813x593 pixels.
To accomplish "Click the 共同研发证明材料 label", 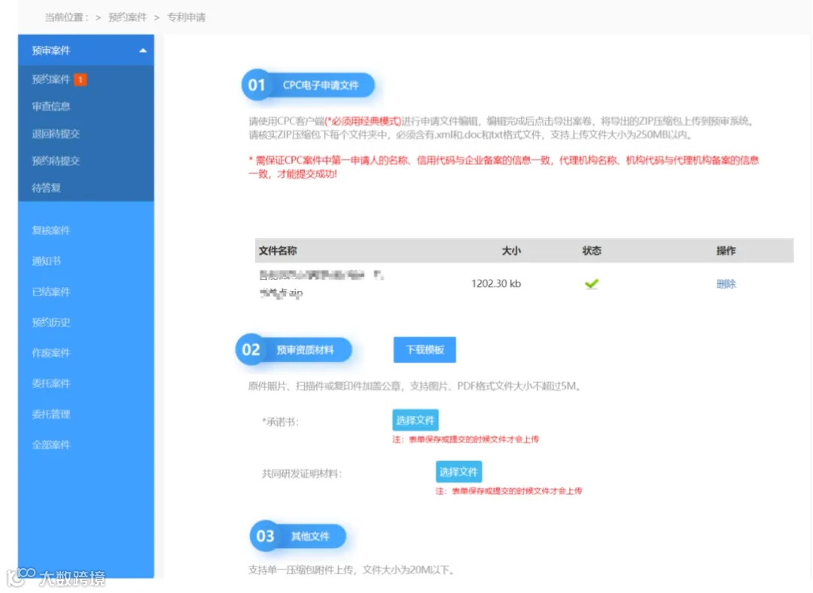I will coord(302,474).
